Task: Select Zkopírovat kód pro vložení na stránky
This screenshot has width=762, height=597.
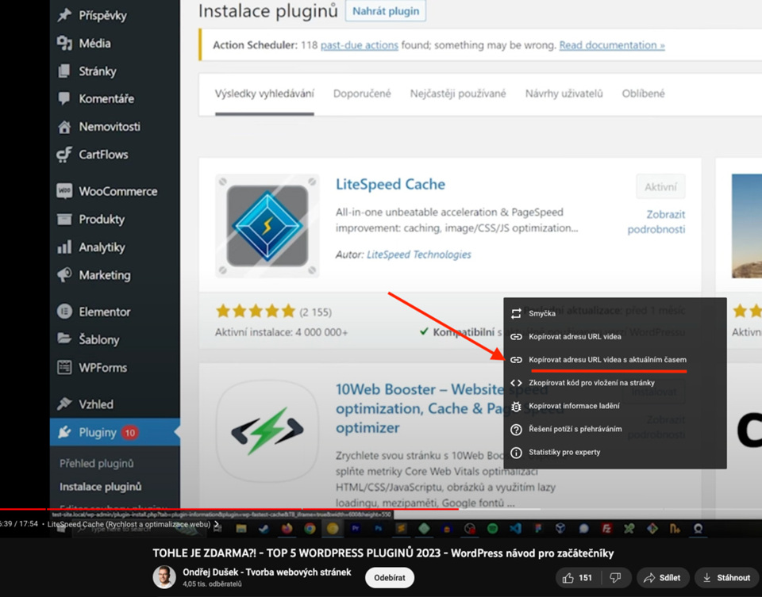Action: (x=614, y=382)
